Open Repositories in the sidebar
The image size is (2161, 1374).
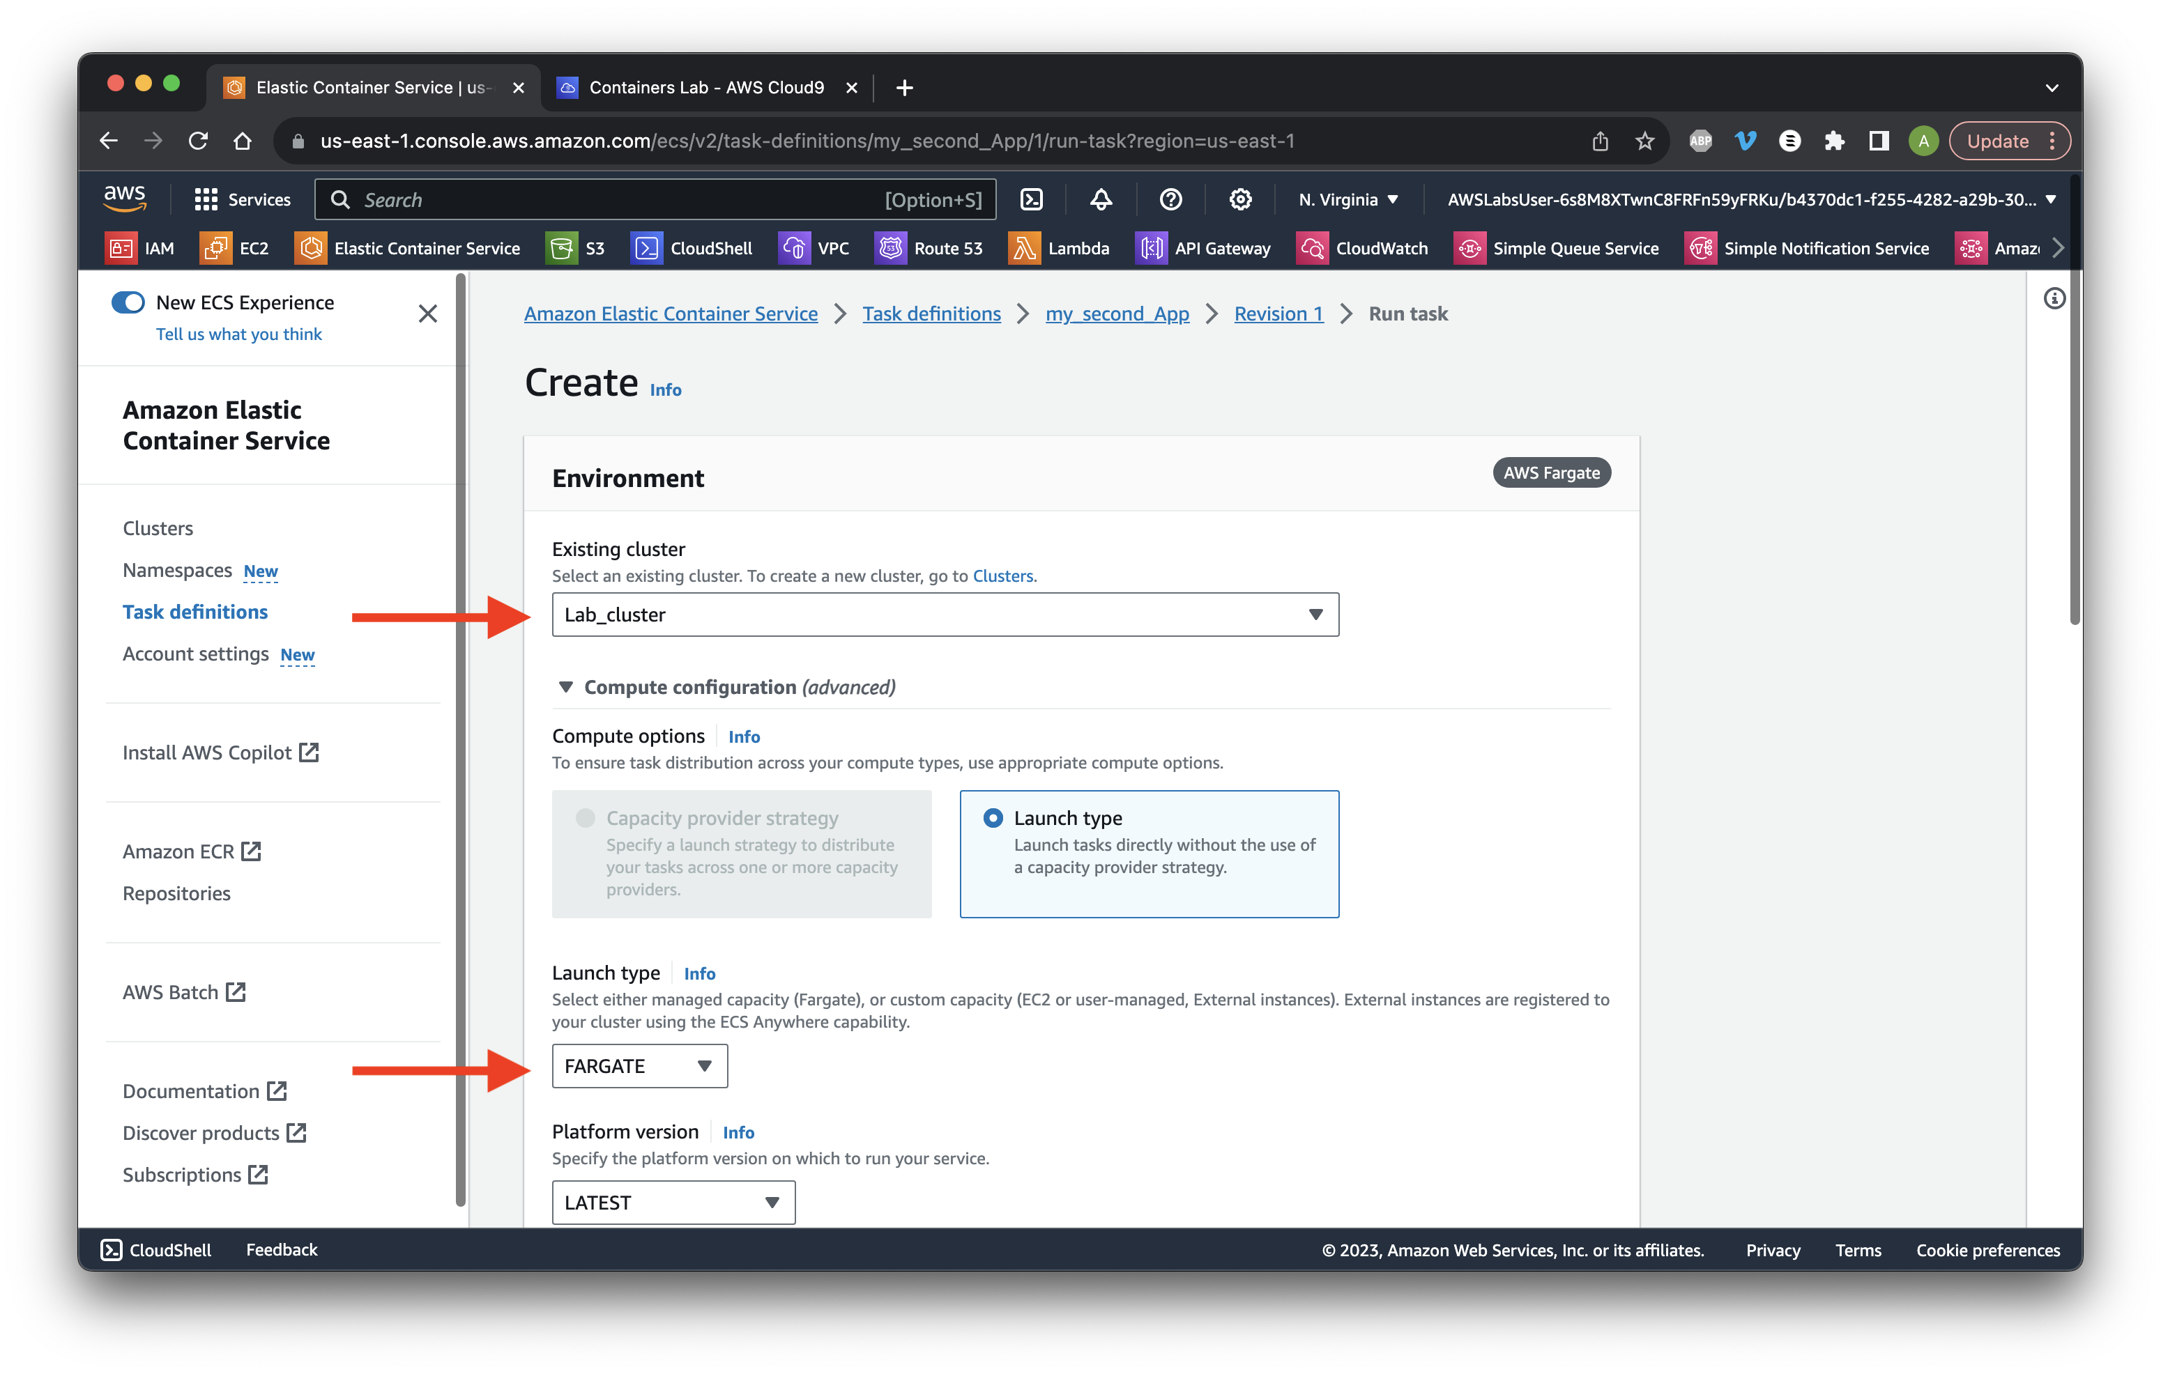pyautogui.click(x=177, y=893)
